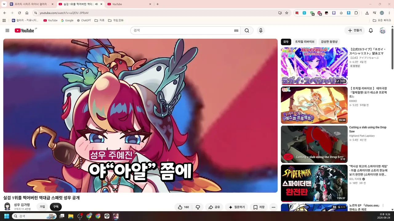Select the 트릭컬 리바이브 filter chip
This screenshot has height=221, width=394.
305,42
